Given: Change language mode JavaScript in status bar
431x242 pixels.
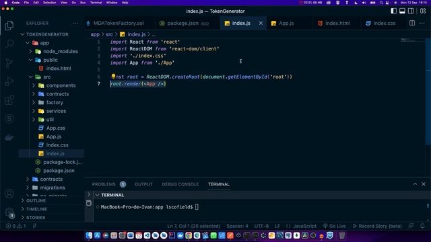Looking at the screenshot, I should tap(304, 226).
